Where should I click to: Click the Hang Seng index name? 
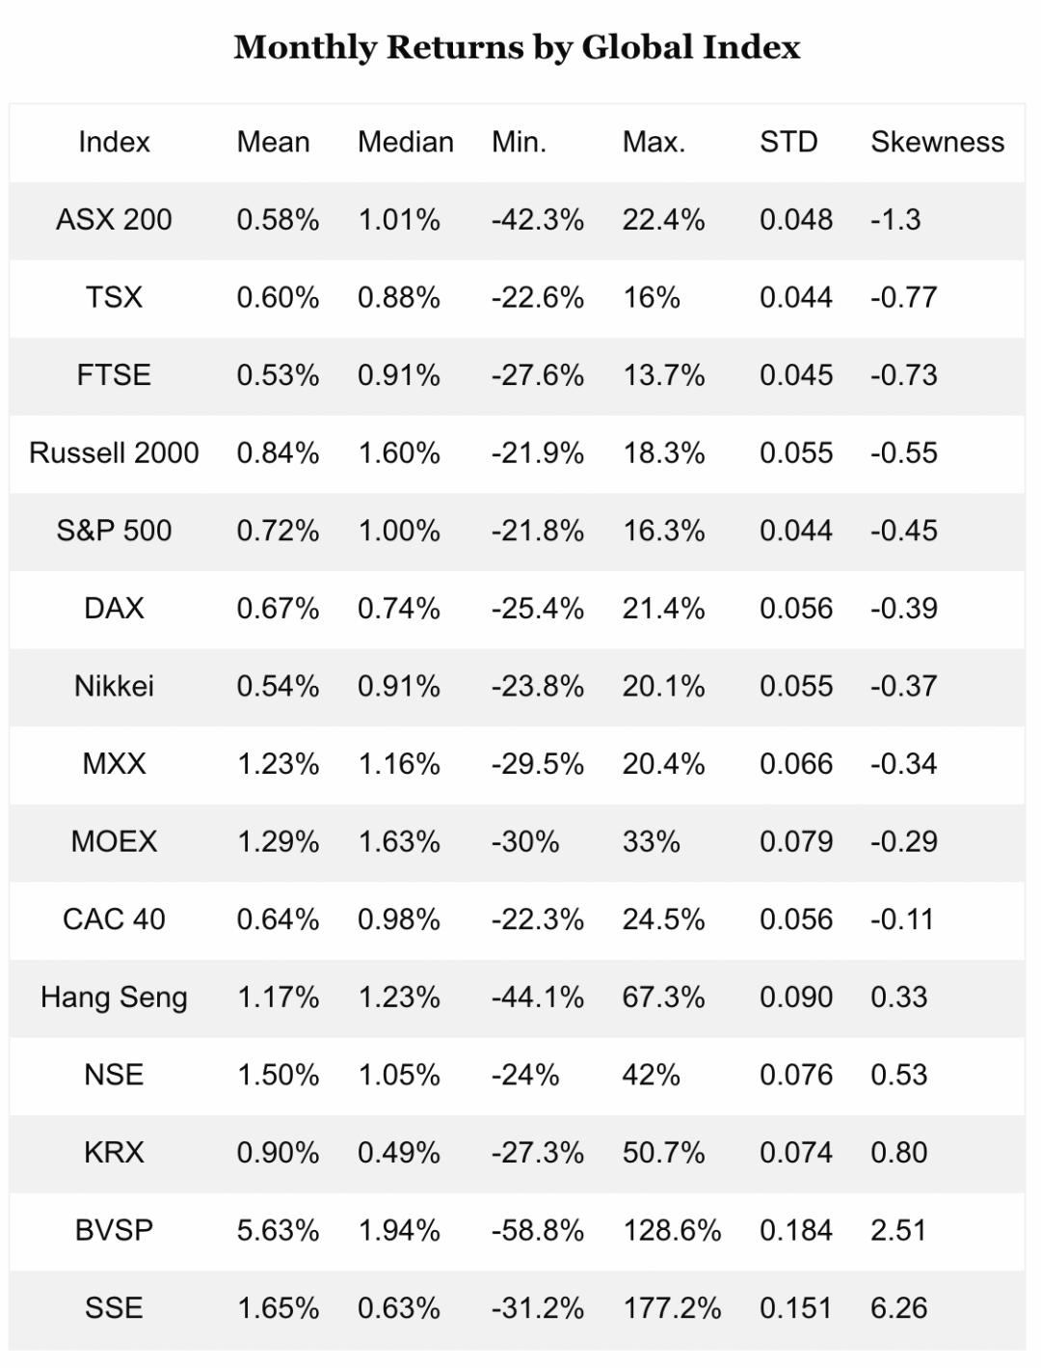[114, 997]
